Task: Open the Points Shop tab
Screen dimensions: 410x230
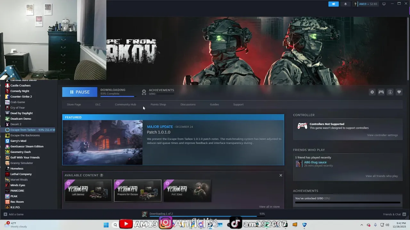Action: coord(158,104)
